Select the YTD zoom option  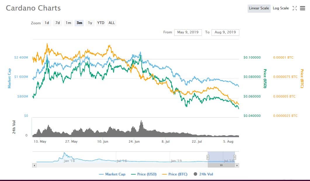pos(101,23)
